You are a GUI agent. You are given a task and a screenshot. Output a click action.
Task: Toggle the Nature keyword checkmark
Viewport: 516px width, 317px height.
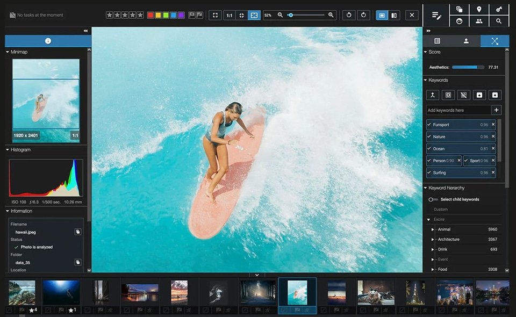tap(429, 136)
